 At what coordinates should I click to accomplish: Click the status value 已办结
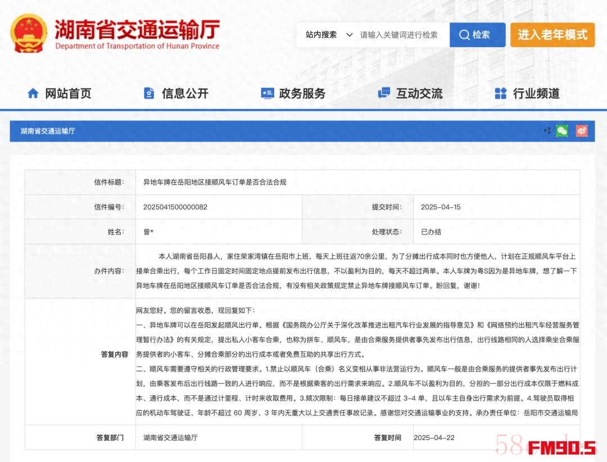click(x=431, y=232)
